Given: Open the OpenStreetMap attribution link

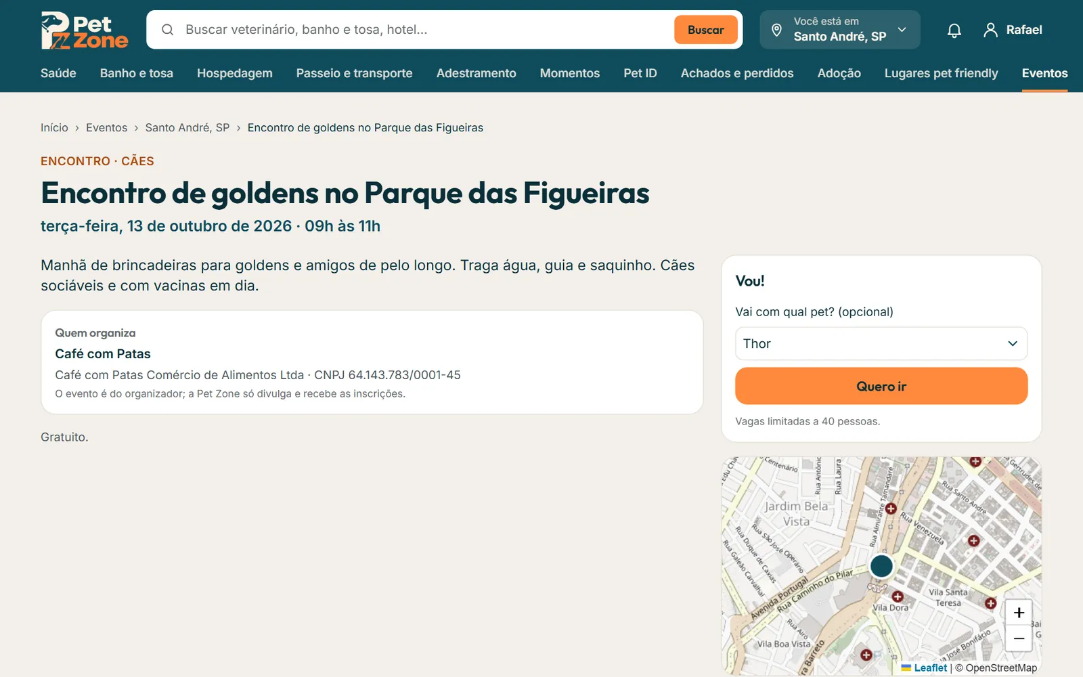Looking at the screenshot, I should pyautogui.click(x=1001, y=668).
